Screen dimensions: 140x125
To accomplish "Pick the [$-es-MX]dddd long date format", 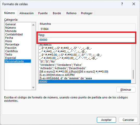I will click(85, 78).
